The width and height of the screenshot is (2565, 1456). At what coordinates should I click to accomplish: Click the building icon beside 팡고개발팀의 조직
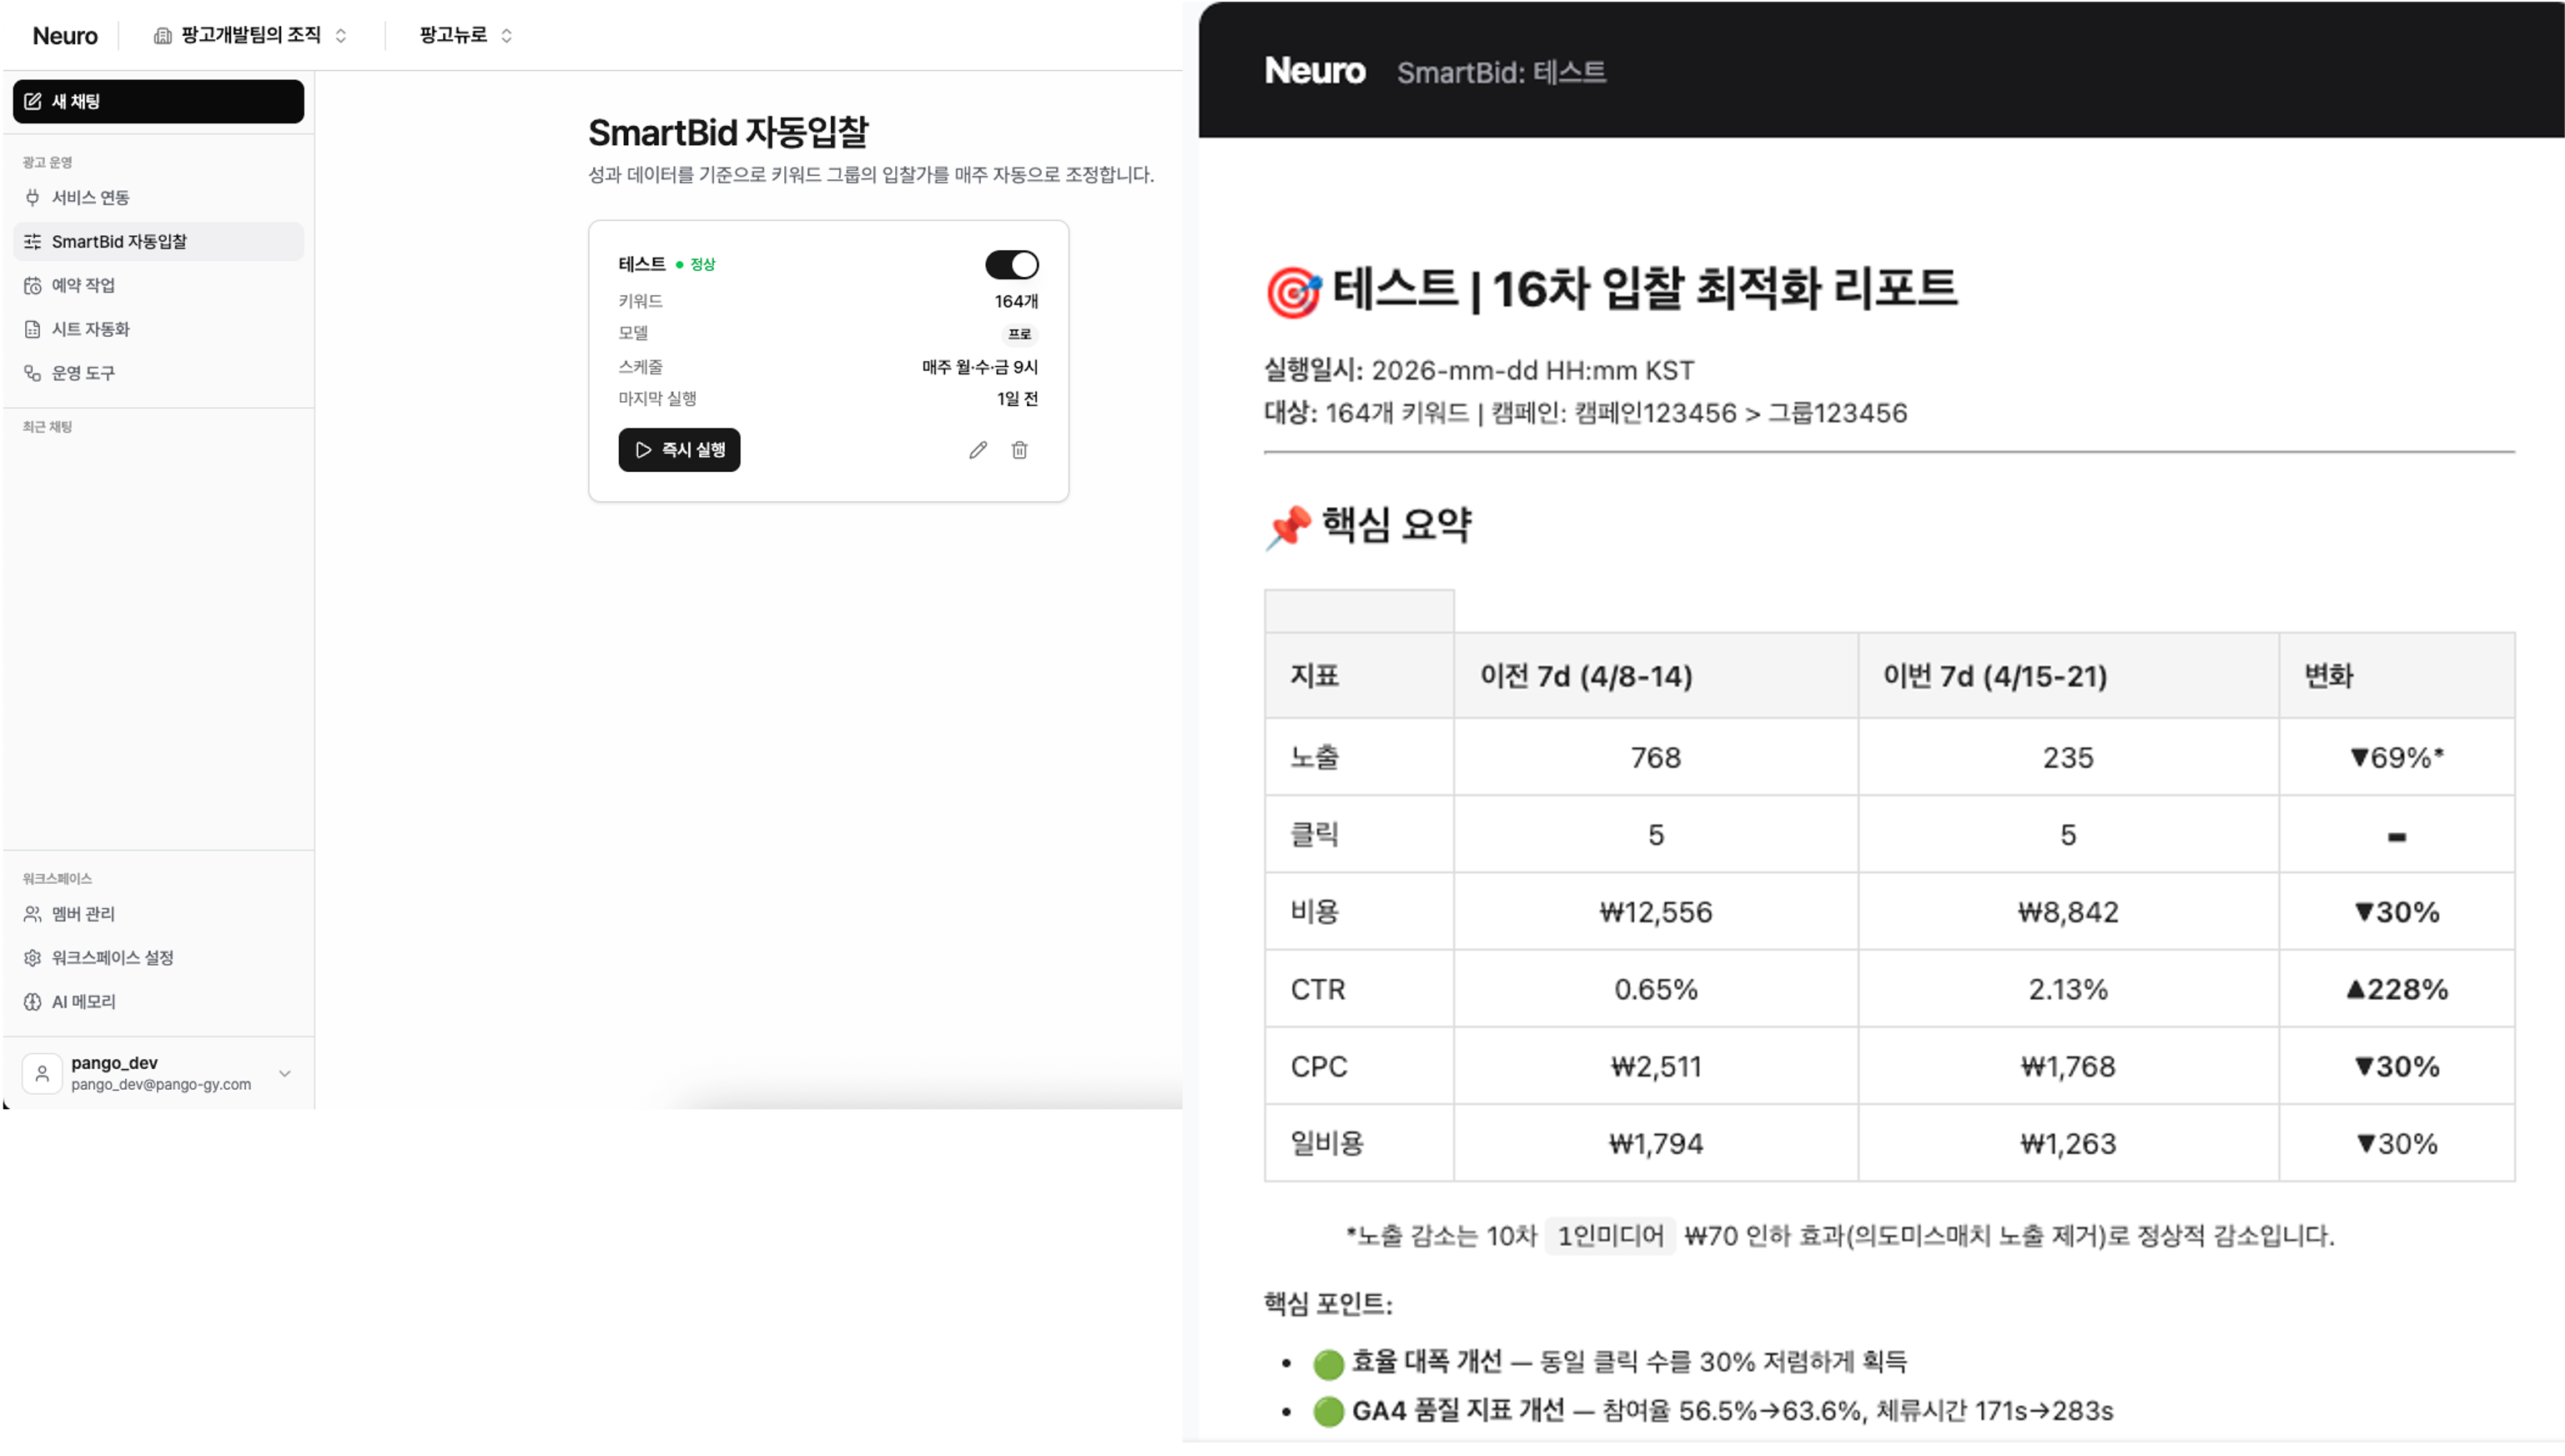coord(162,36)
